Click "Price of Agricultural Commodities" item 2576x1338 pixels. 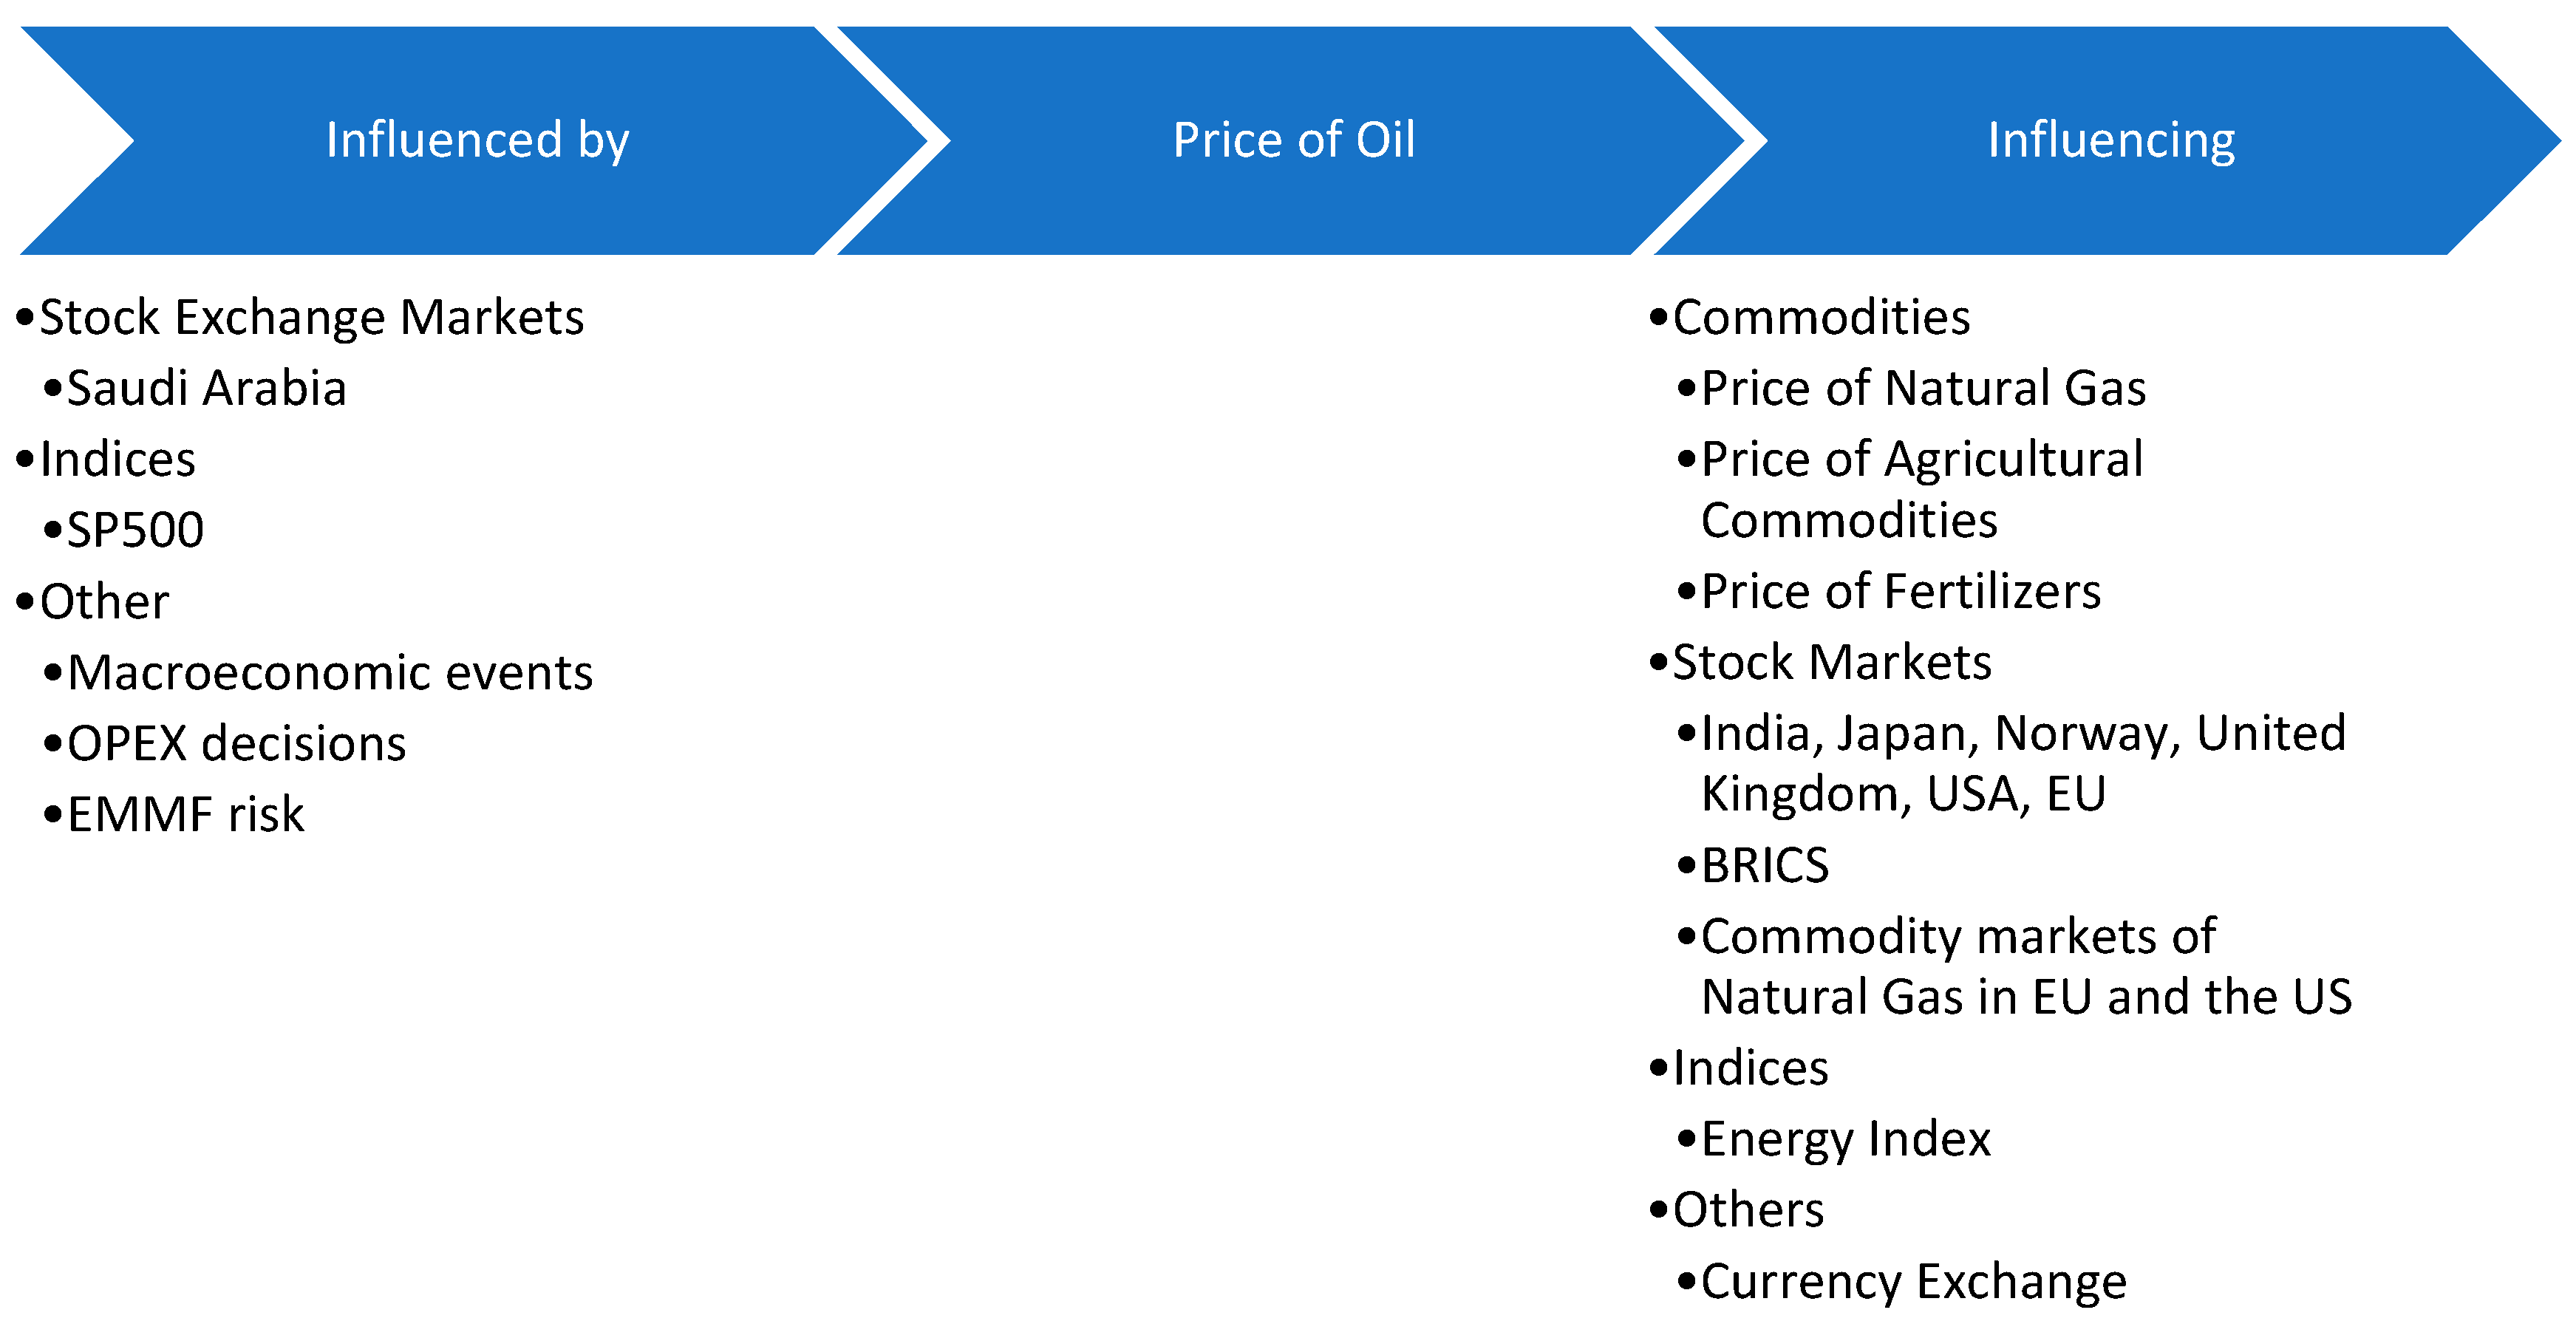1921,490
